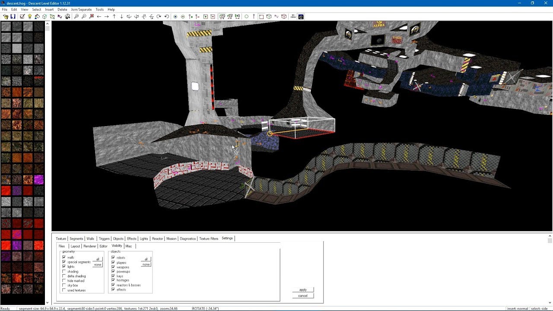Click the 'insert: normal' status bar entry

(518, 308)
